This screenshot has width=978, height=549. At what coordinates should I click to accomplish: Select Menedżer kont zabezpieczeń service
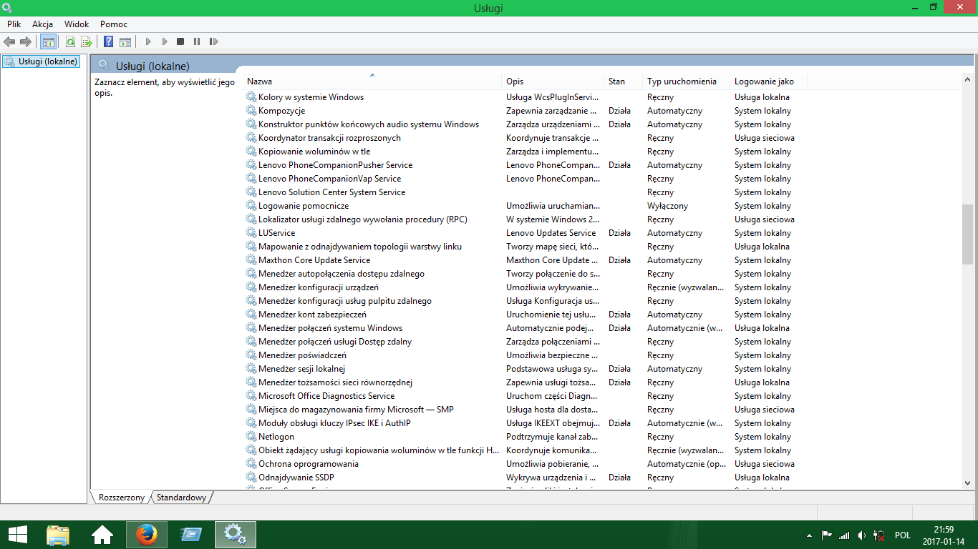312,315
